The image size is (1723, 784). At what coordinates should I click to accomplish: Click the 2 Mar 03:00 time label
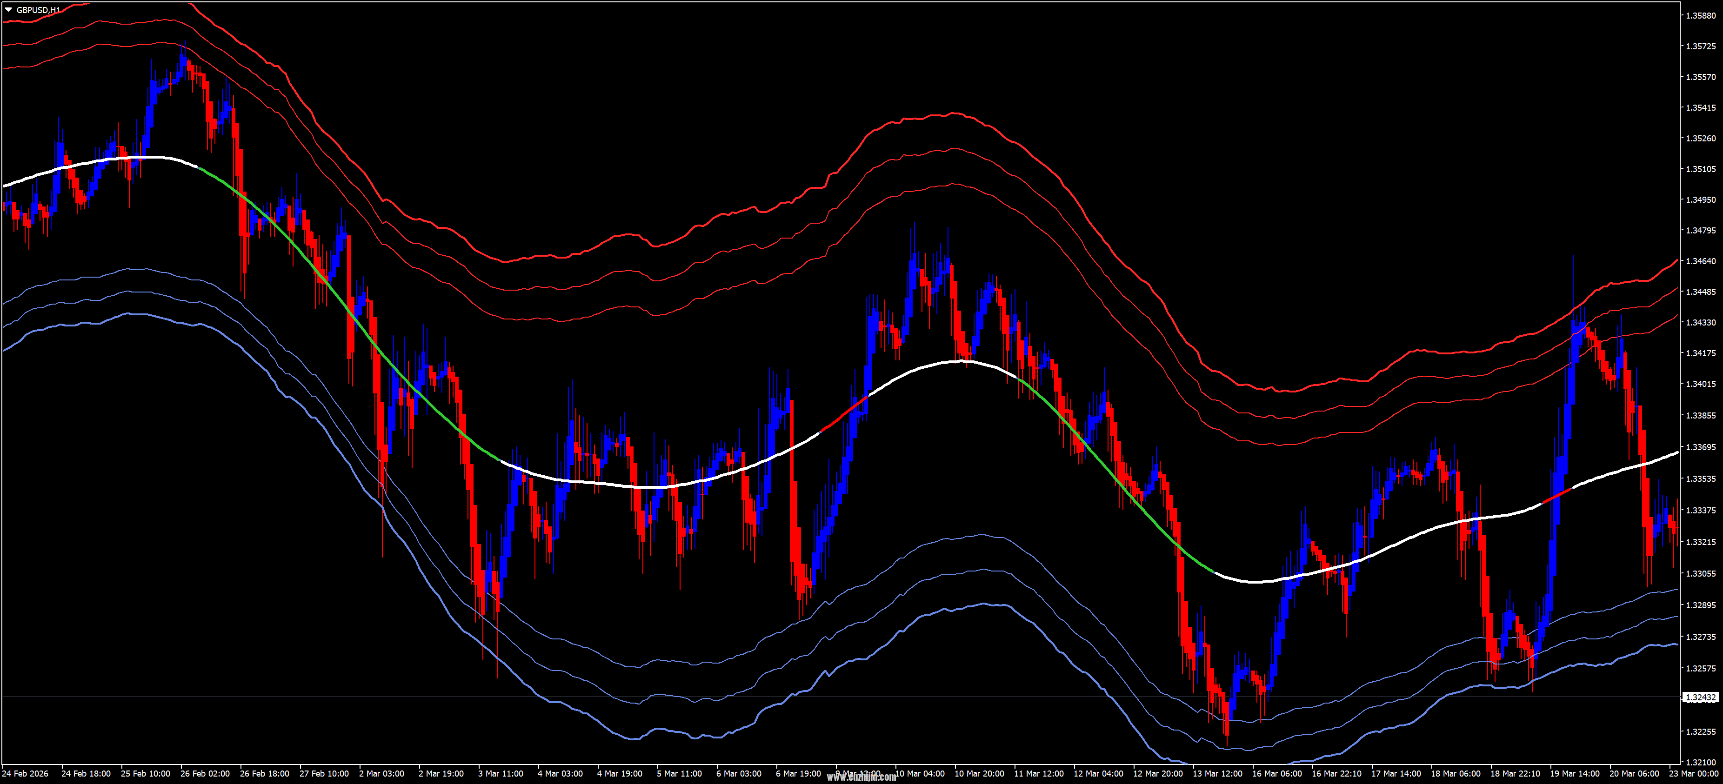[x=382, y=773]
